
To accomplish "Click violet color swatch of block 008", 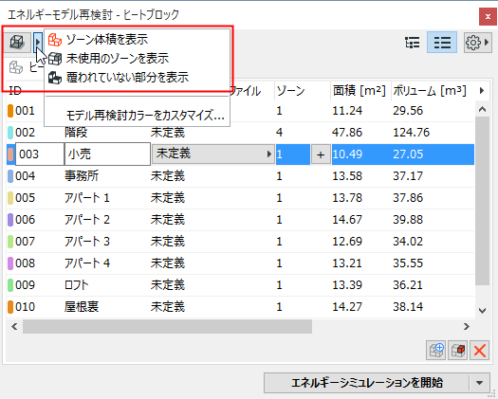I will coord(10,263).
